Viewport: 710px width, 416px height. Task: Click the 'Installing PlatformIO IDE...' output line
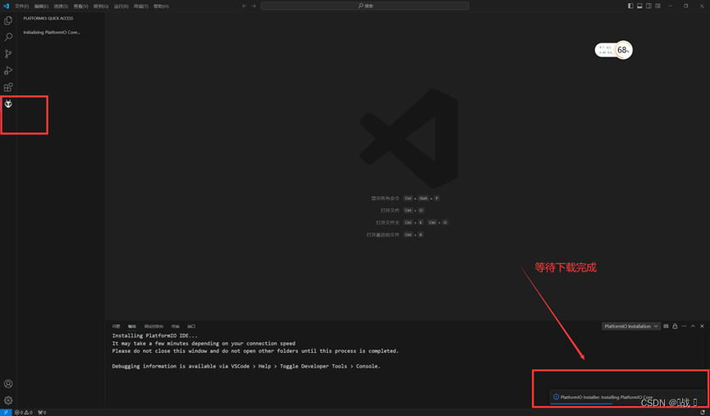[x=155, y=336]
